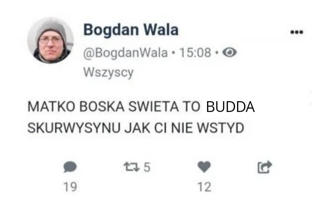Click the speech bubble reply icon
This screenshot has height=199, width=326.
(70, 167)
